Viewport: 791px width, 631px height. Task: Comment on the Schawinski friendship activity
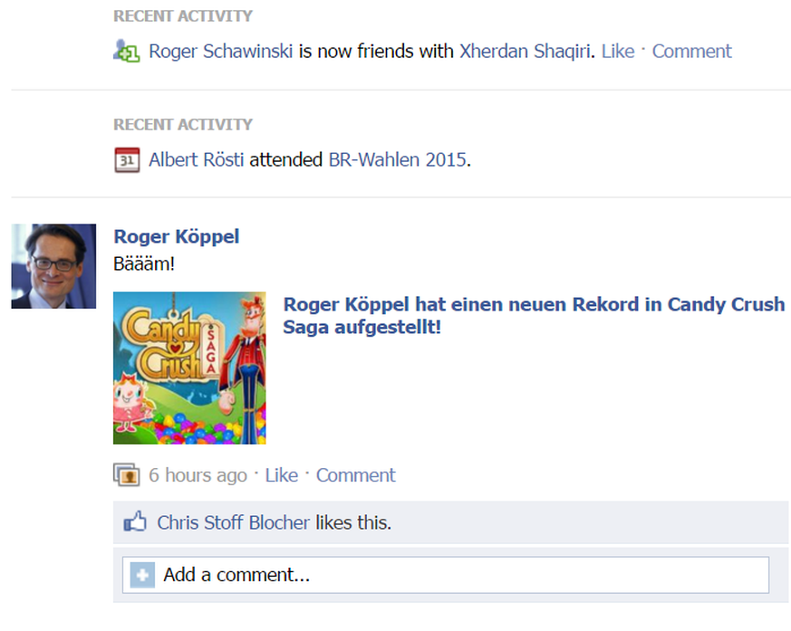pyautogui.click(x=691, y=52)
